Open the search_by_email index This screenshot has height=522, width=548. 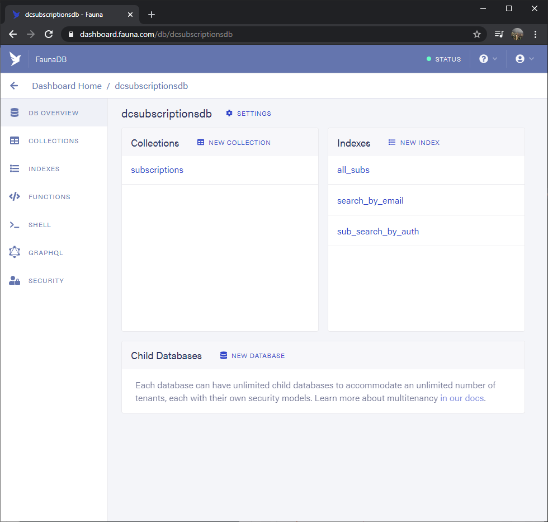click(x=370, y=200)
